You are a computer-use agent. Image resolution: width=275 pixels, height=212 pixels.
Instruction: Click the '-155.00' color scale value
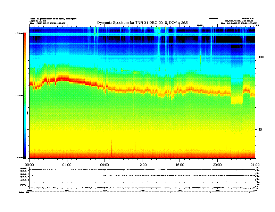pos(19,158)
